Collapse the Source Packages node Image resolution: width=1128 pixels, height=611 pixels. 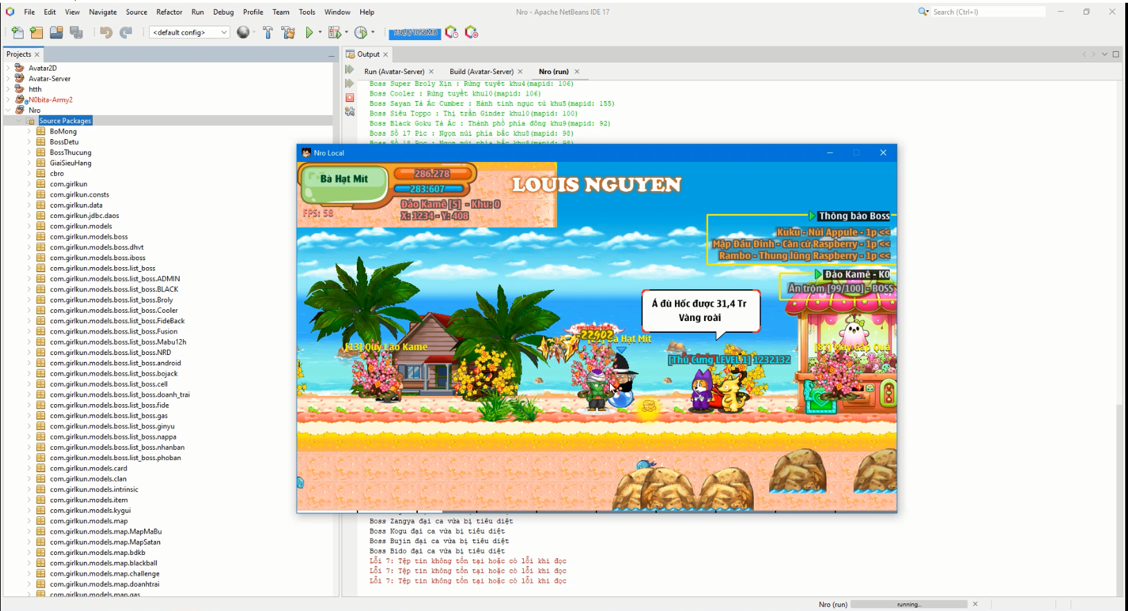19,120
